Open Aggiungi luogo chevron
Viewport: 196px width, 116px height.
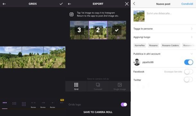point(192,37)
